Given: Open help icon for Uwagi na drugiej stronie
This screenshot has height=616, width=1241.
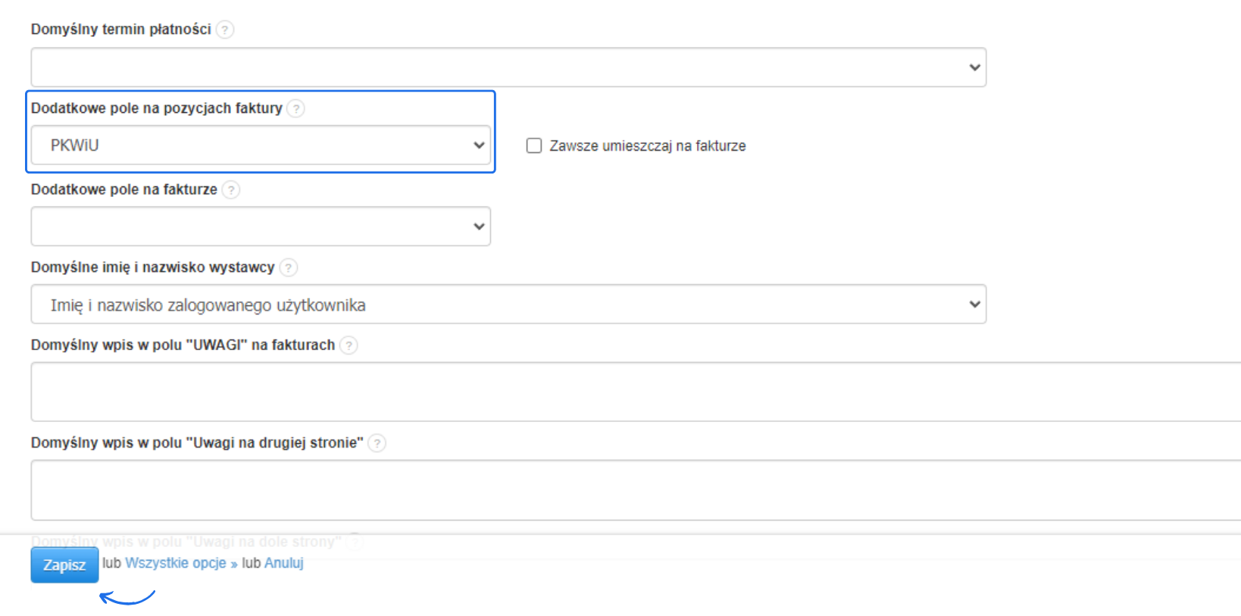Looking at the screenshot, I should pyautogui.click(x=377, y=443).
